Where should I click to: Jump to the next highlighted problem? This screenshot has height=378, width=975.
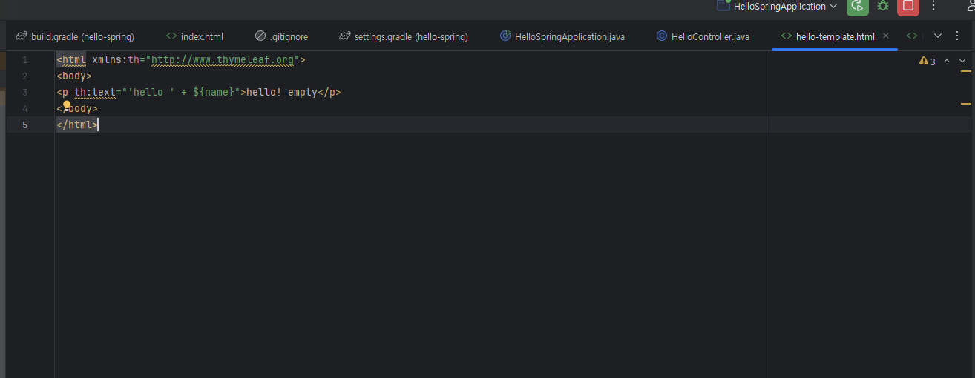click(x=962, y=62)
